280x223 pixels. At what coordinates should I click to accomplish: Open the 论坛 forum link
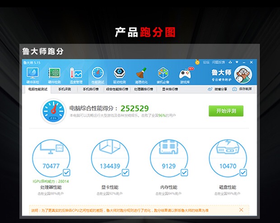(206, 62)
